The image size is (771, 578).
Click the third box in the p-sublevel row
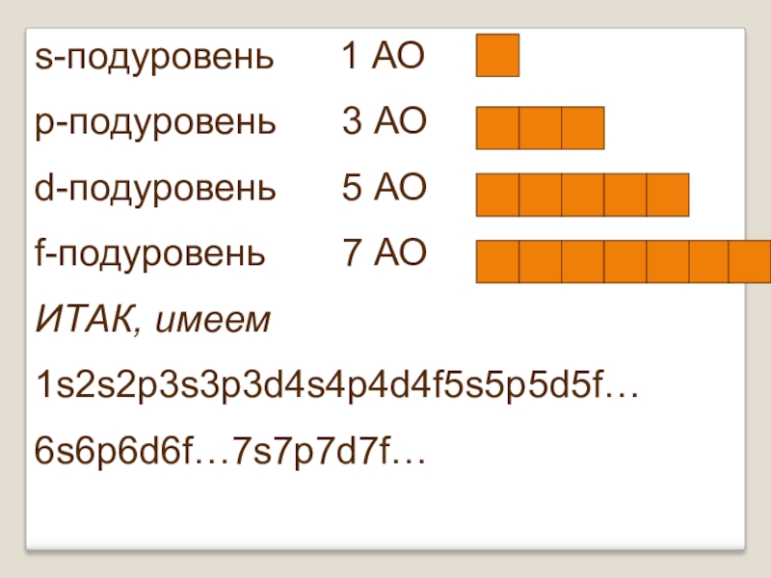(x=582, y=128)
